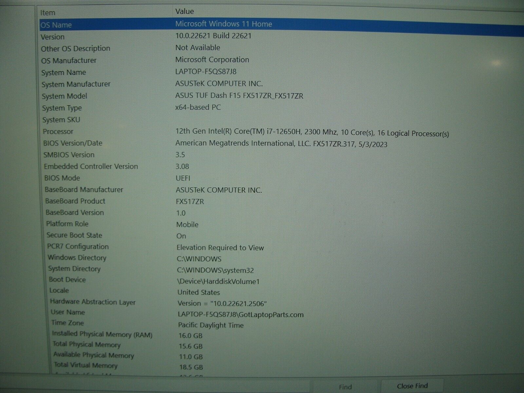Click the 1.0 baseboard version value
Viewport: 524px width, 393px height.
point(181,213)
